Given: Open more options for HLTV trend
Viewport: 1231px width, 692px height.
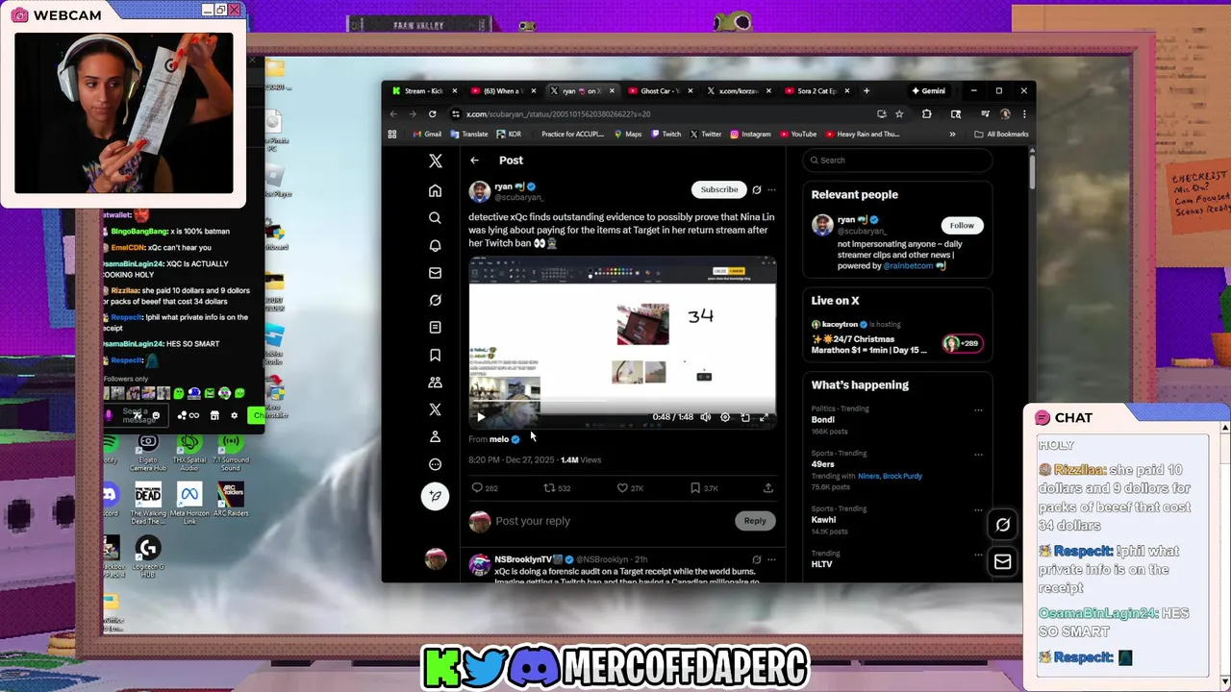Looking at the screenshot, I should [978, 555].
